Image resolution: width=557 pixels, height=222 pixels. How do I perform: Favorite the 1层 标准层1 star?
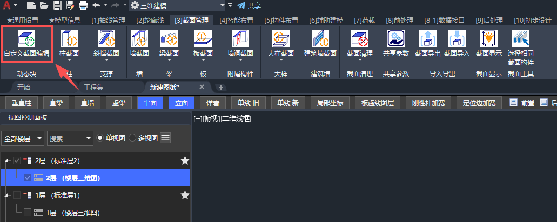tap(185, 195)
